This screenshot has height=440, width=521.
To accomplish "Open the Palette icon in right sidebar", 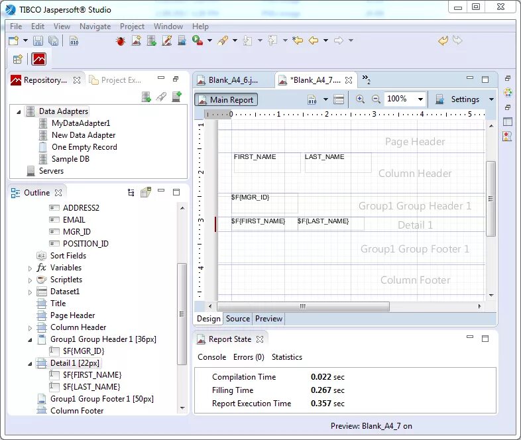I will click(x=507, y=93).
